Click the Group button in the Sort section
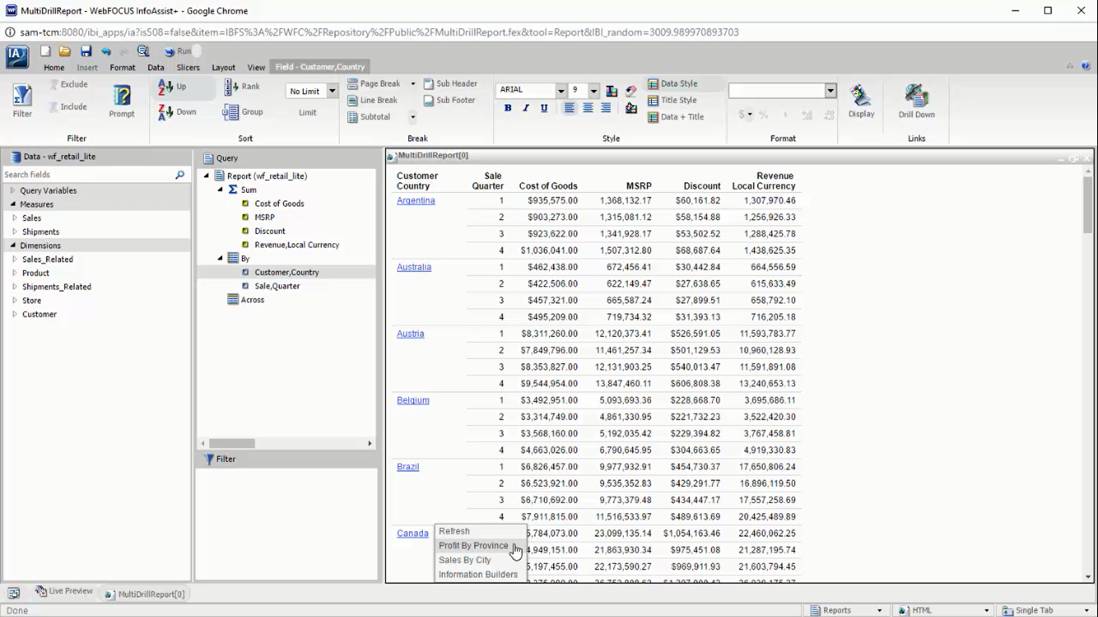This screenshot has height=617, width=1098. [x=243, y=112]
